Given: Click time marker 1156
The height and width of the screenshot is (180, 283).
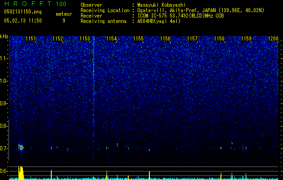Looking at the screenshot, I should click(x=165, y=38).
